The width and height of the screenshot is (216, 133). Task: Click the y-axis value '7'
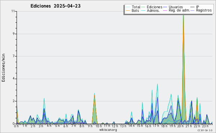click(x=14, y=56)
